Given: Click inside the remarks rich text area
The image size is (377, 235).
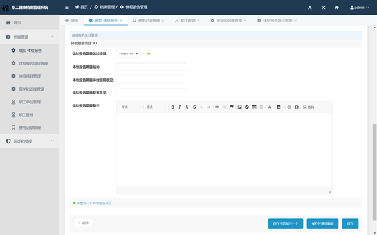Looking at the screenshot, I should coord(224,150).
